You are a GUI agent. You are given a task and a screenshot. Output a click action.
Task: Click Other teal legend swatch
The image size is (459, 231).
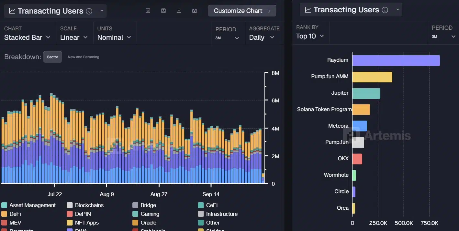pyautogui.click(x=201, y=223)
